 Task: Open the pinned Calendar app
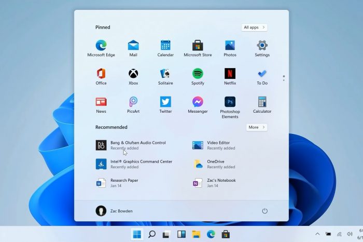tap(165, 48)
